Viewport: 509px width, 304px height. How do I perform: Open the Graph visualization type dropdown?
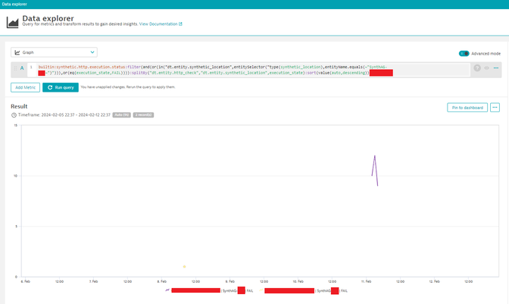(54, 52)
